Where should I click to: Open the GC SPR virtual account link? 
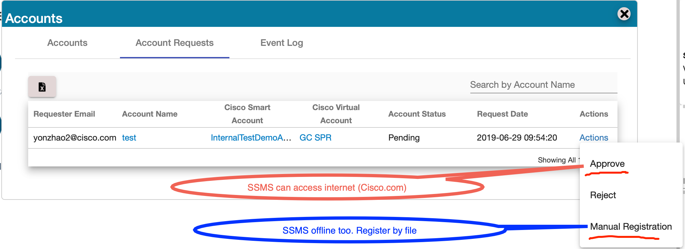[315, 138]
